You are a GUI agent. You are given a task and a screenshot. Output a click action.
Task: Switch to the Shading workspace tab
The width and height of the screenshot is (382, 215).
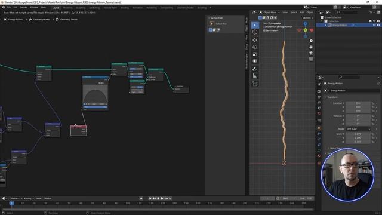[125, 8]
